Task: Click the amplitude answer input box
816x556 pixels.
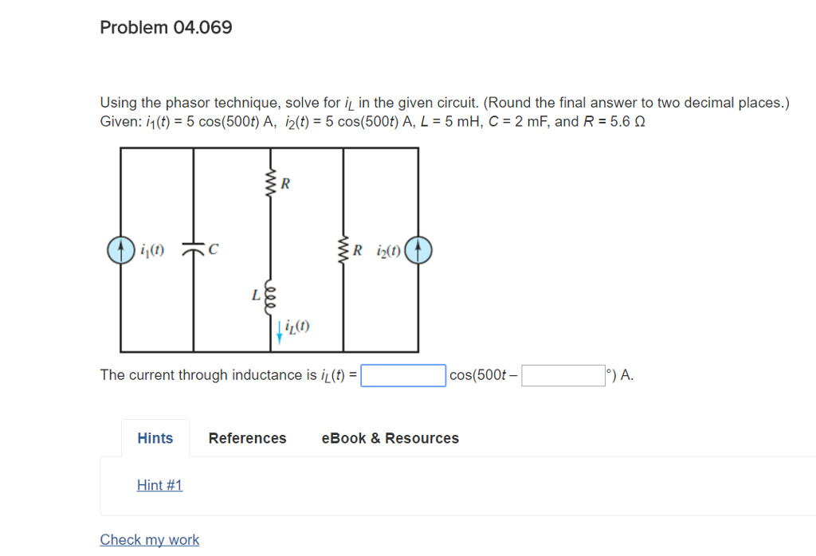Action: [x=402, y=374]
